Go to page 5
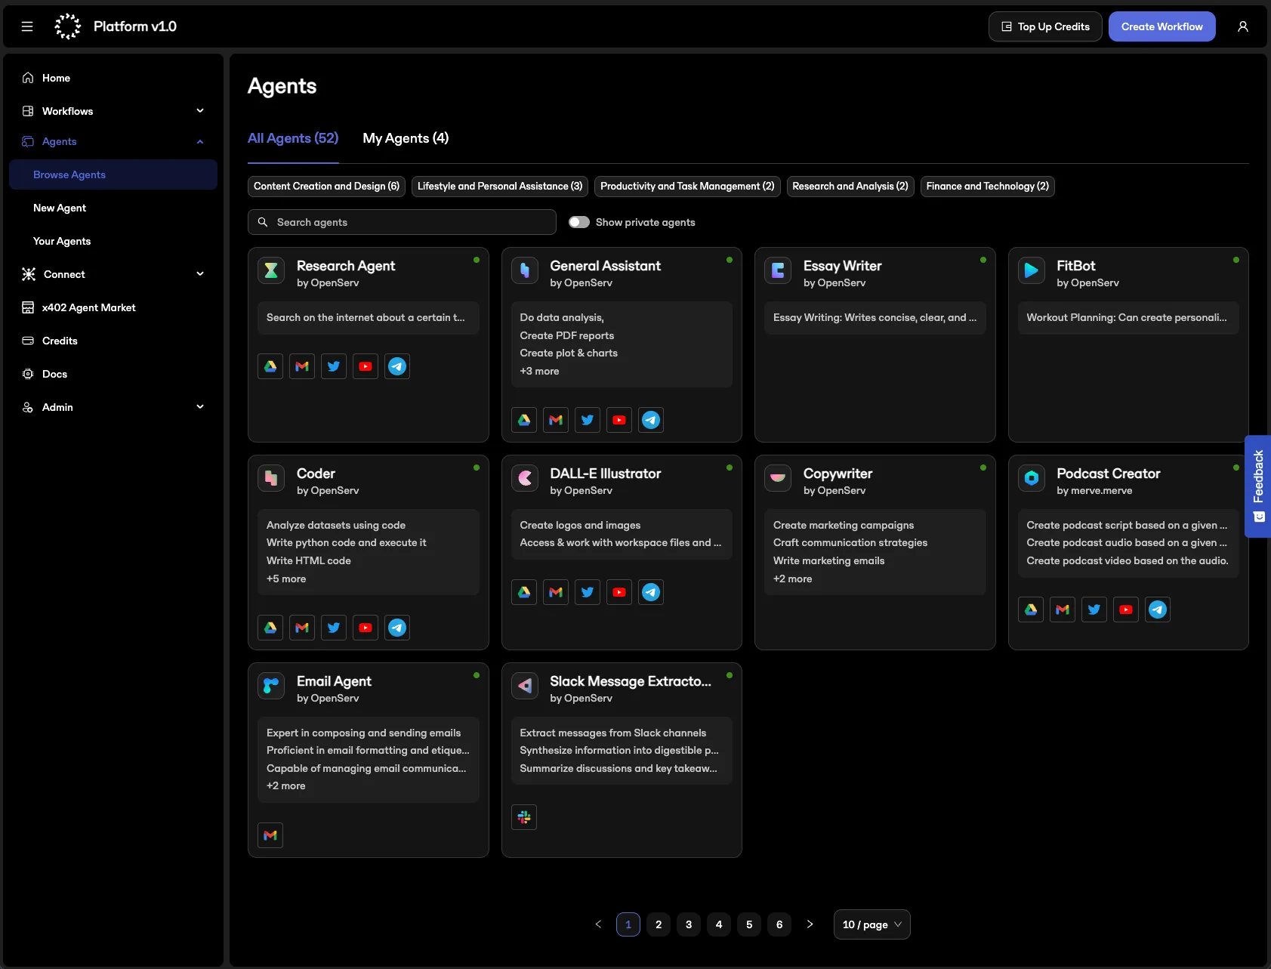The height and width of the screenshot is (969, 1271). pyautogui.click(x=749, y=924)
